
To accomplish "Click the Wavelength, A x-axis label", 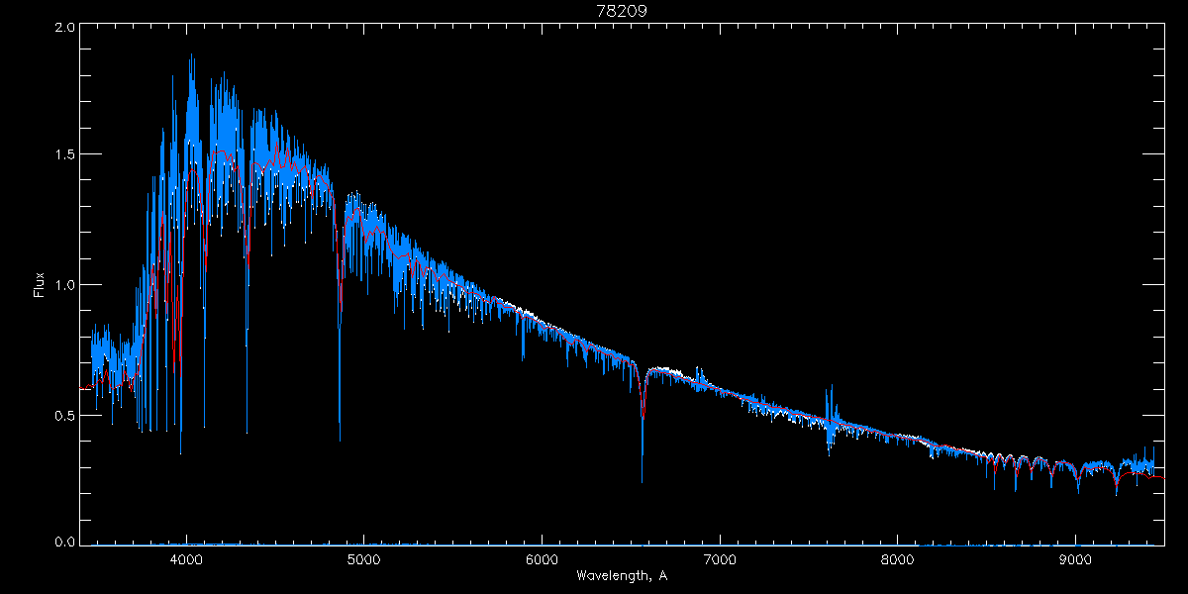I will tap(621, 575).
